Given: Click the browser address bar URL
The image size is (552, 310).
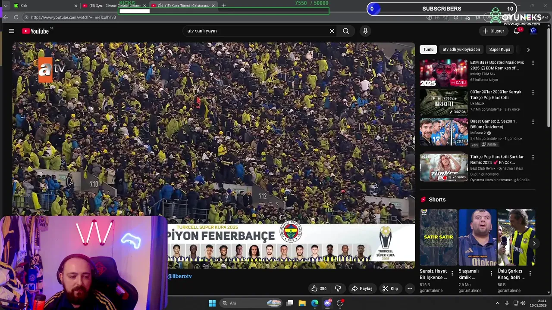Looking at the screenshot, I should pos(73,17).
